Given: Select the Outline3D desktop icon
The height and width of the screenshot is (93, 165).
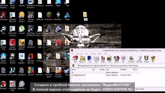Looking at the screenshot, I should (x=22, y=44).
